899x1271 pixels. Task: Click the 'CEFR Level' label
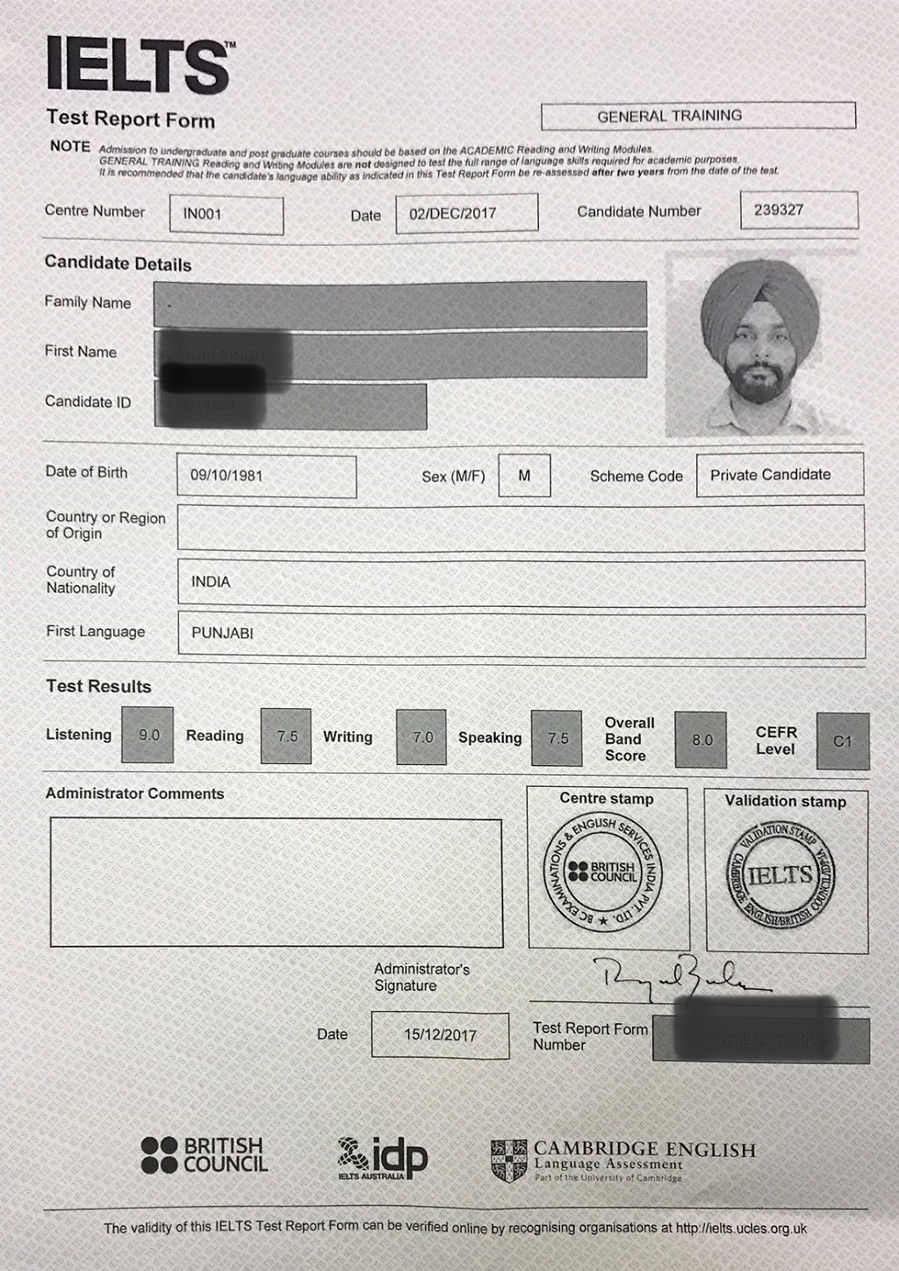click(x=776, y=740)
